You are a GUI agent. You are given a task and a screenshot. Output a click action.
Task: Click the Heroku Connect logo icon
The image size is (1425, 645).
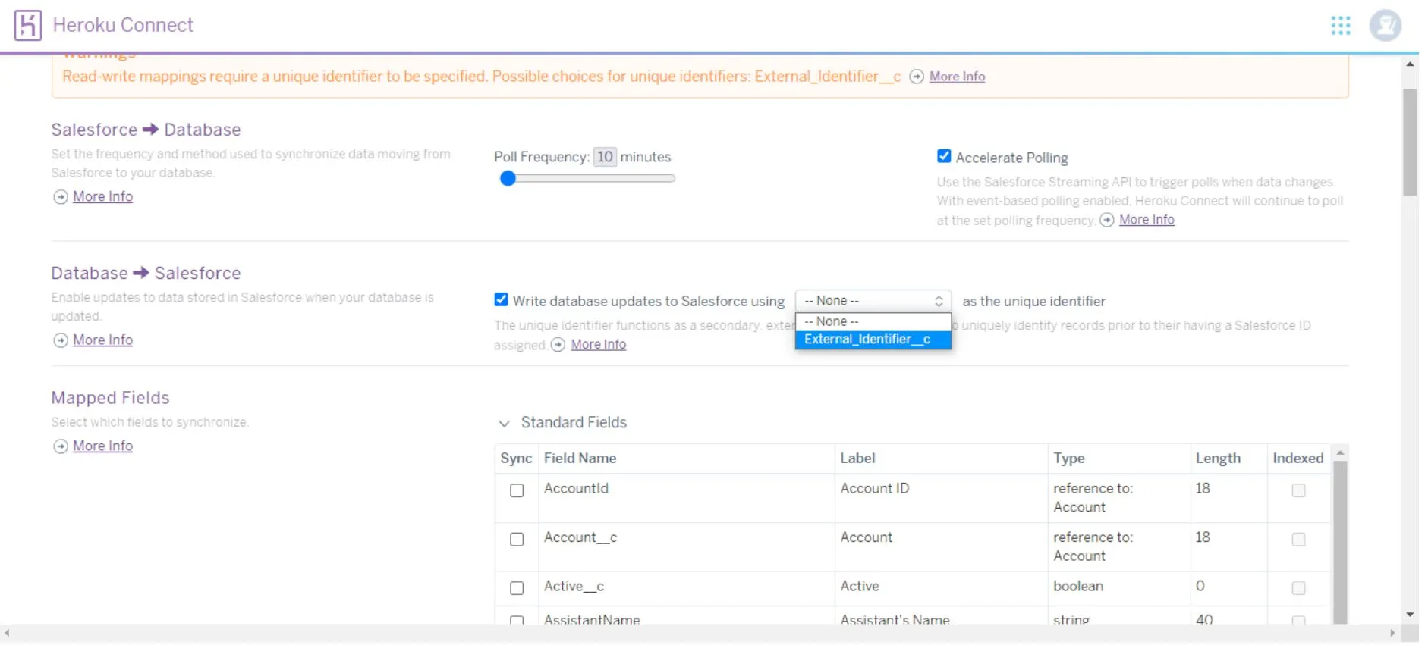tap(27, 25)
